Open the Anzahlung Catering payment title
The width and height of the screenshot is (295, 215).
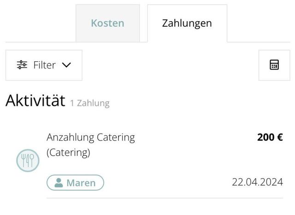[91, 137]
